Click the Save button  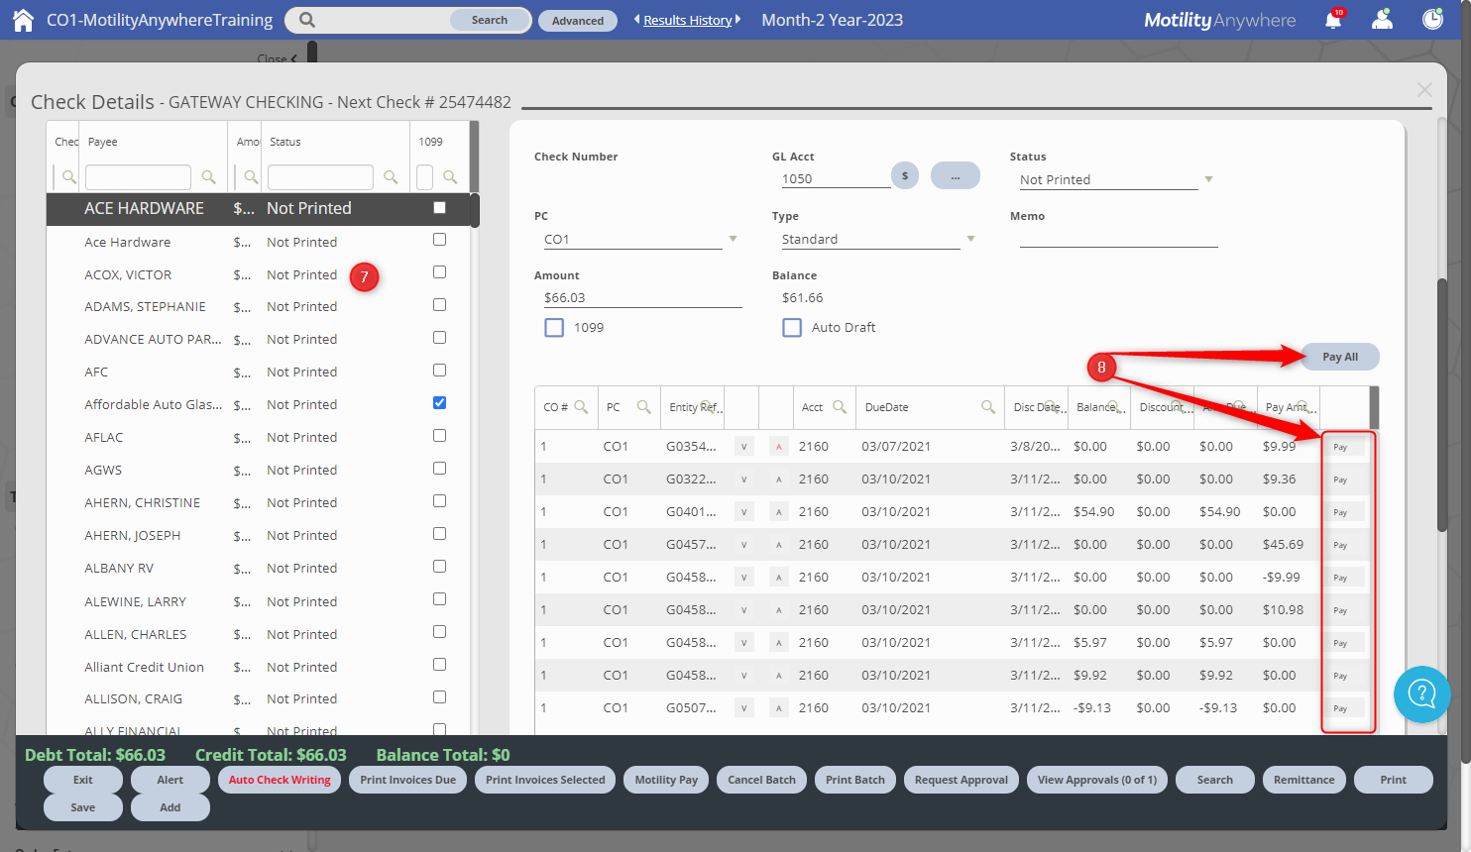coord(83,807)
